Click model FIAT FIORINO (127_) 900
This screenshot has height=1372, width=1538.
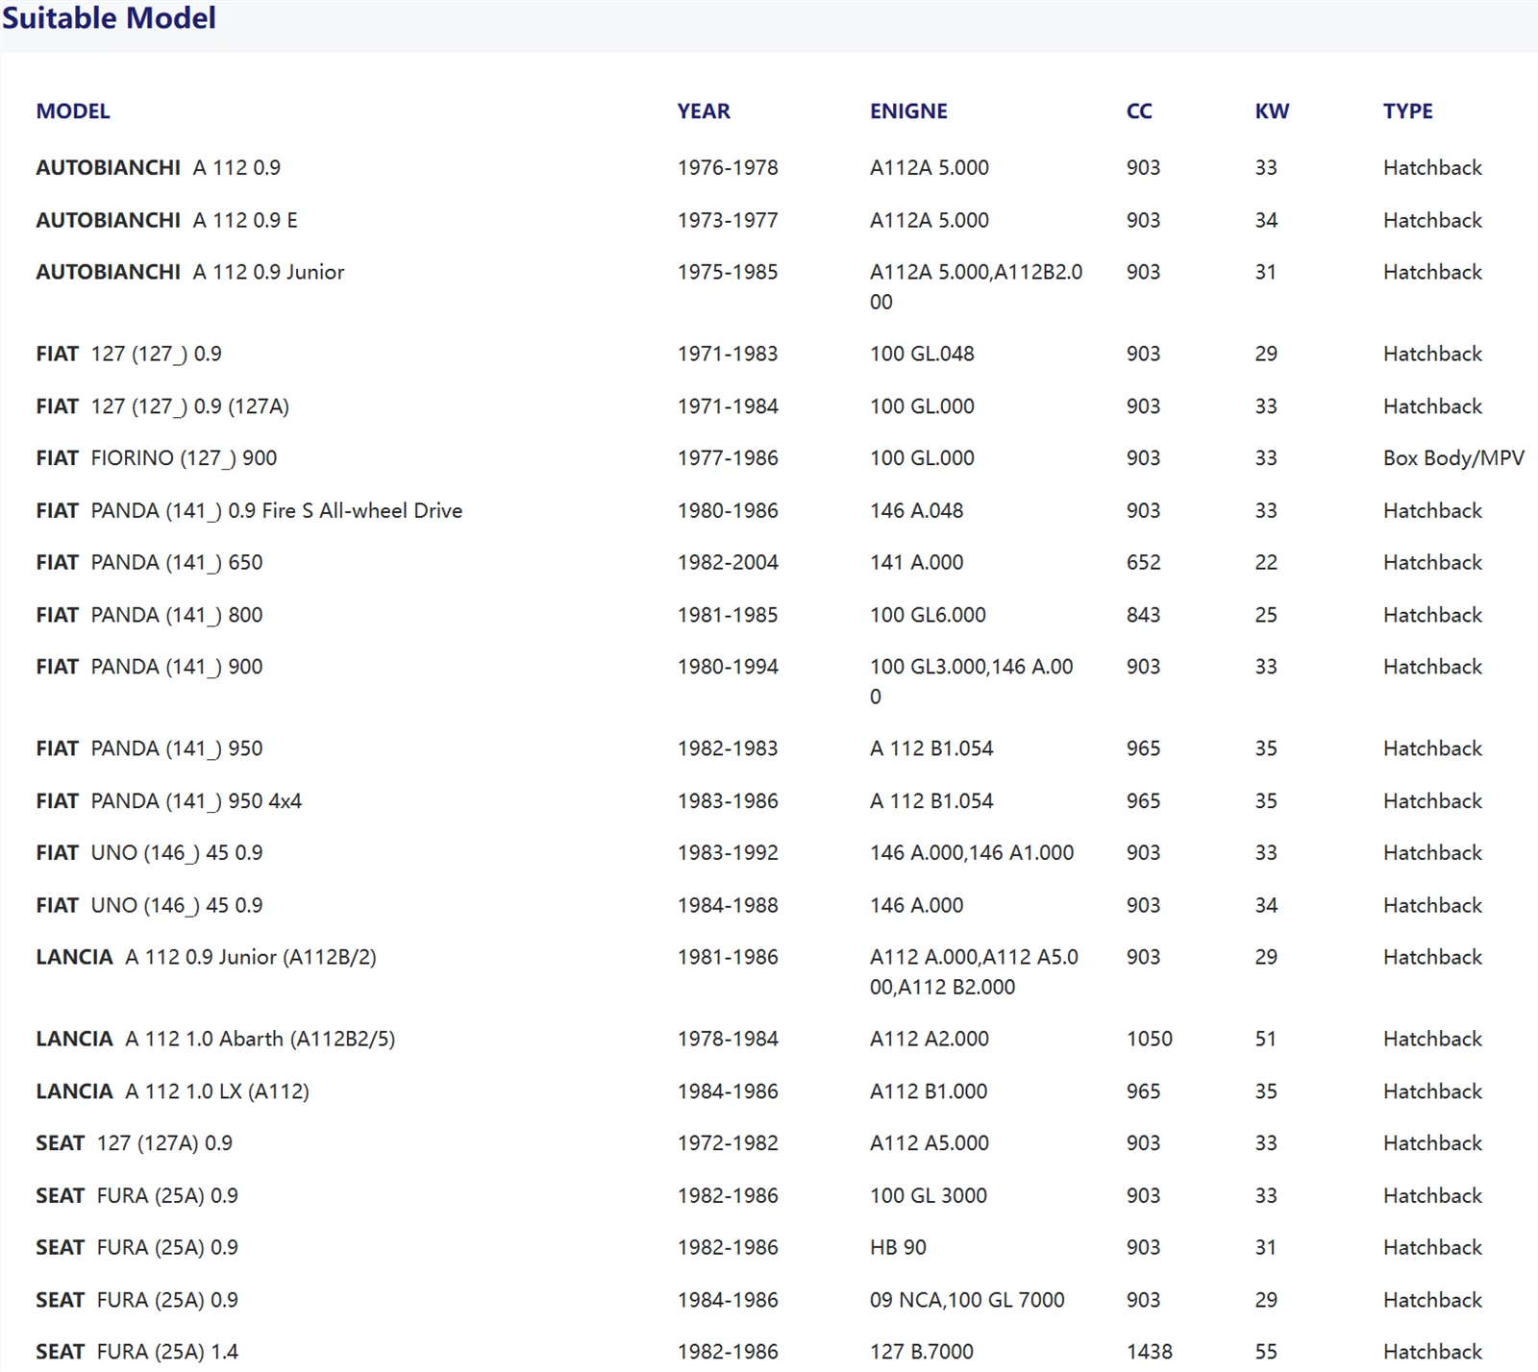click(x=157, y=458)
